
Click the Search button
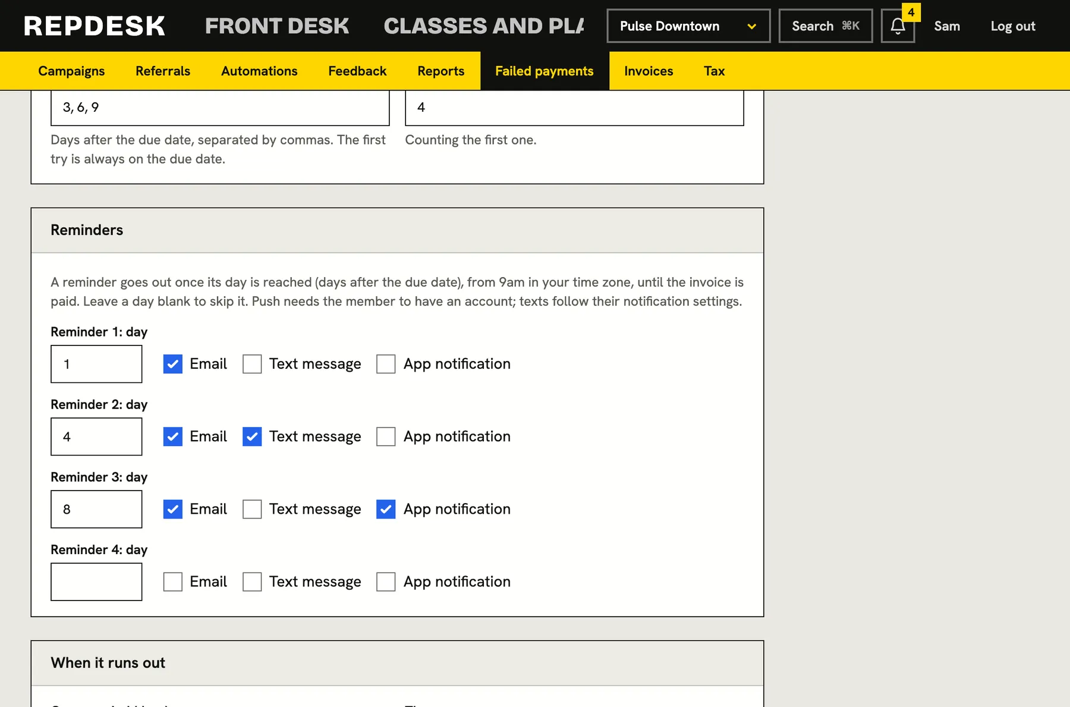[826, 26]
